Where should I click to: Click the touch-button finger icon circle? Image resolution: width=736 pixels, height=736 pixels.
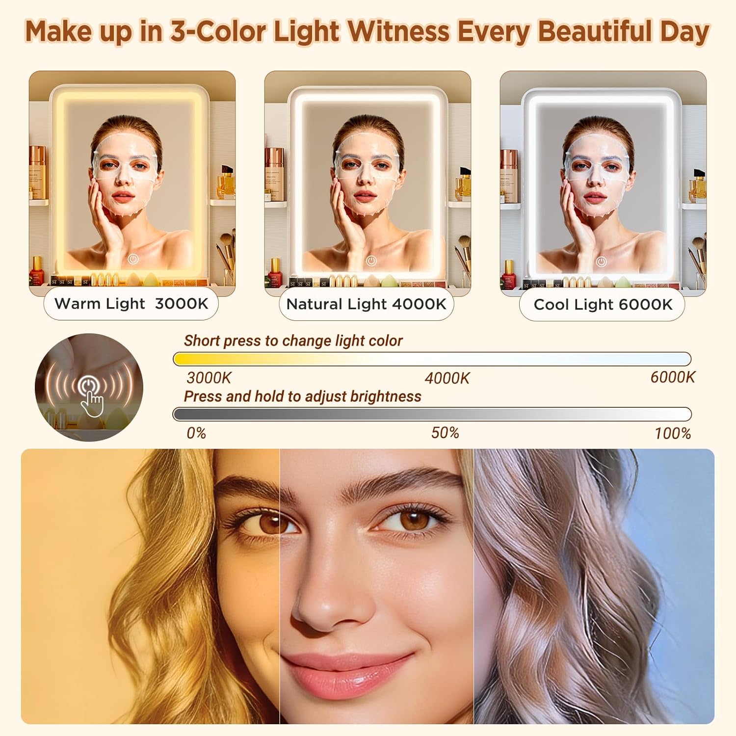point(89,387)
